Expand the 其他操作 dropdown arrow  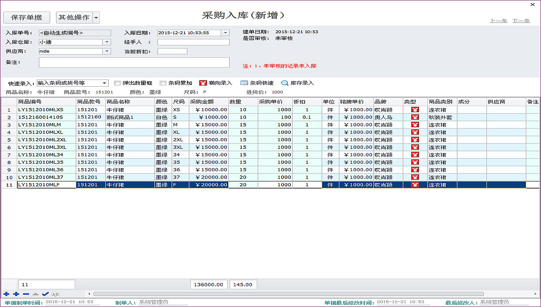click(x=96, y=18)
